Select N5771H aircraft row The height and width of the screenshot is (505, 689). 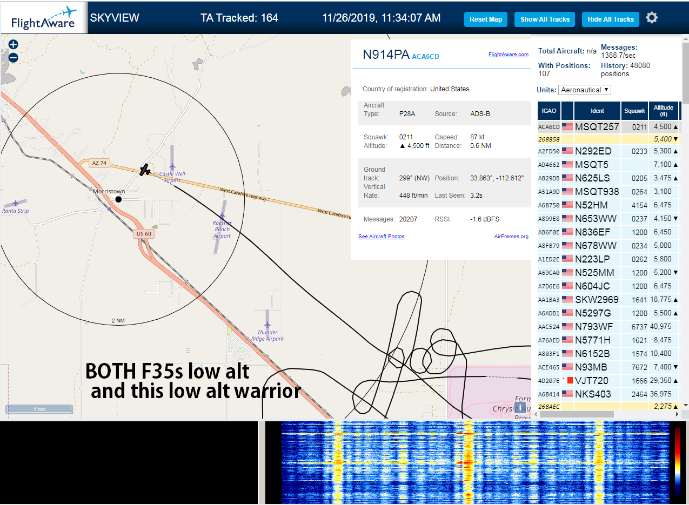click(x=608, y=340)
